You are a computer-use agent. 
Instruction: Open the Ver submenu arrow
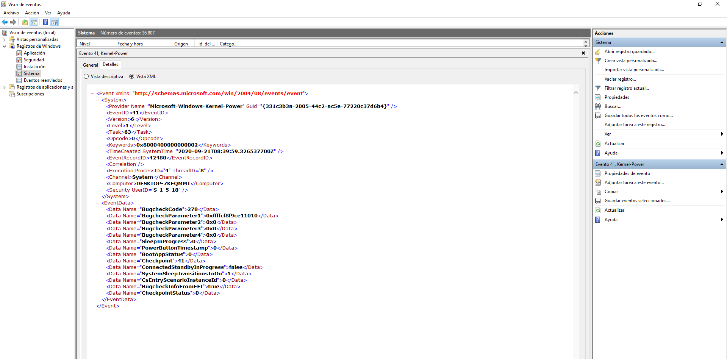722,134
